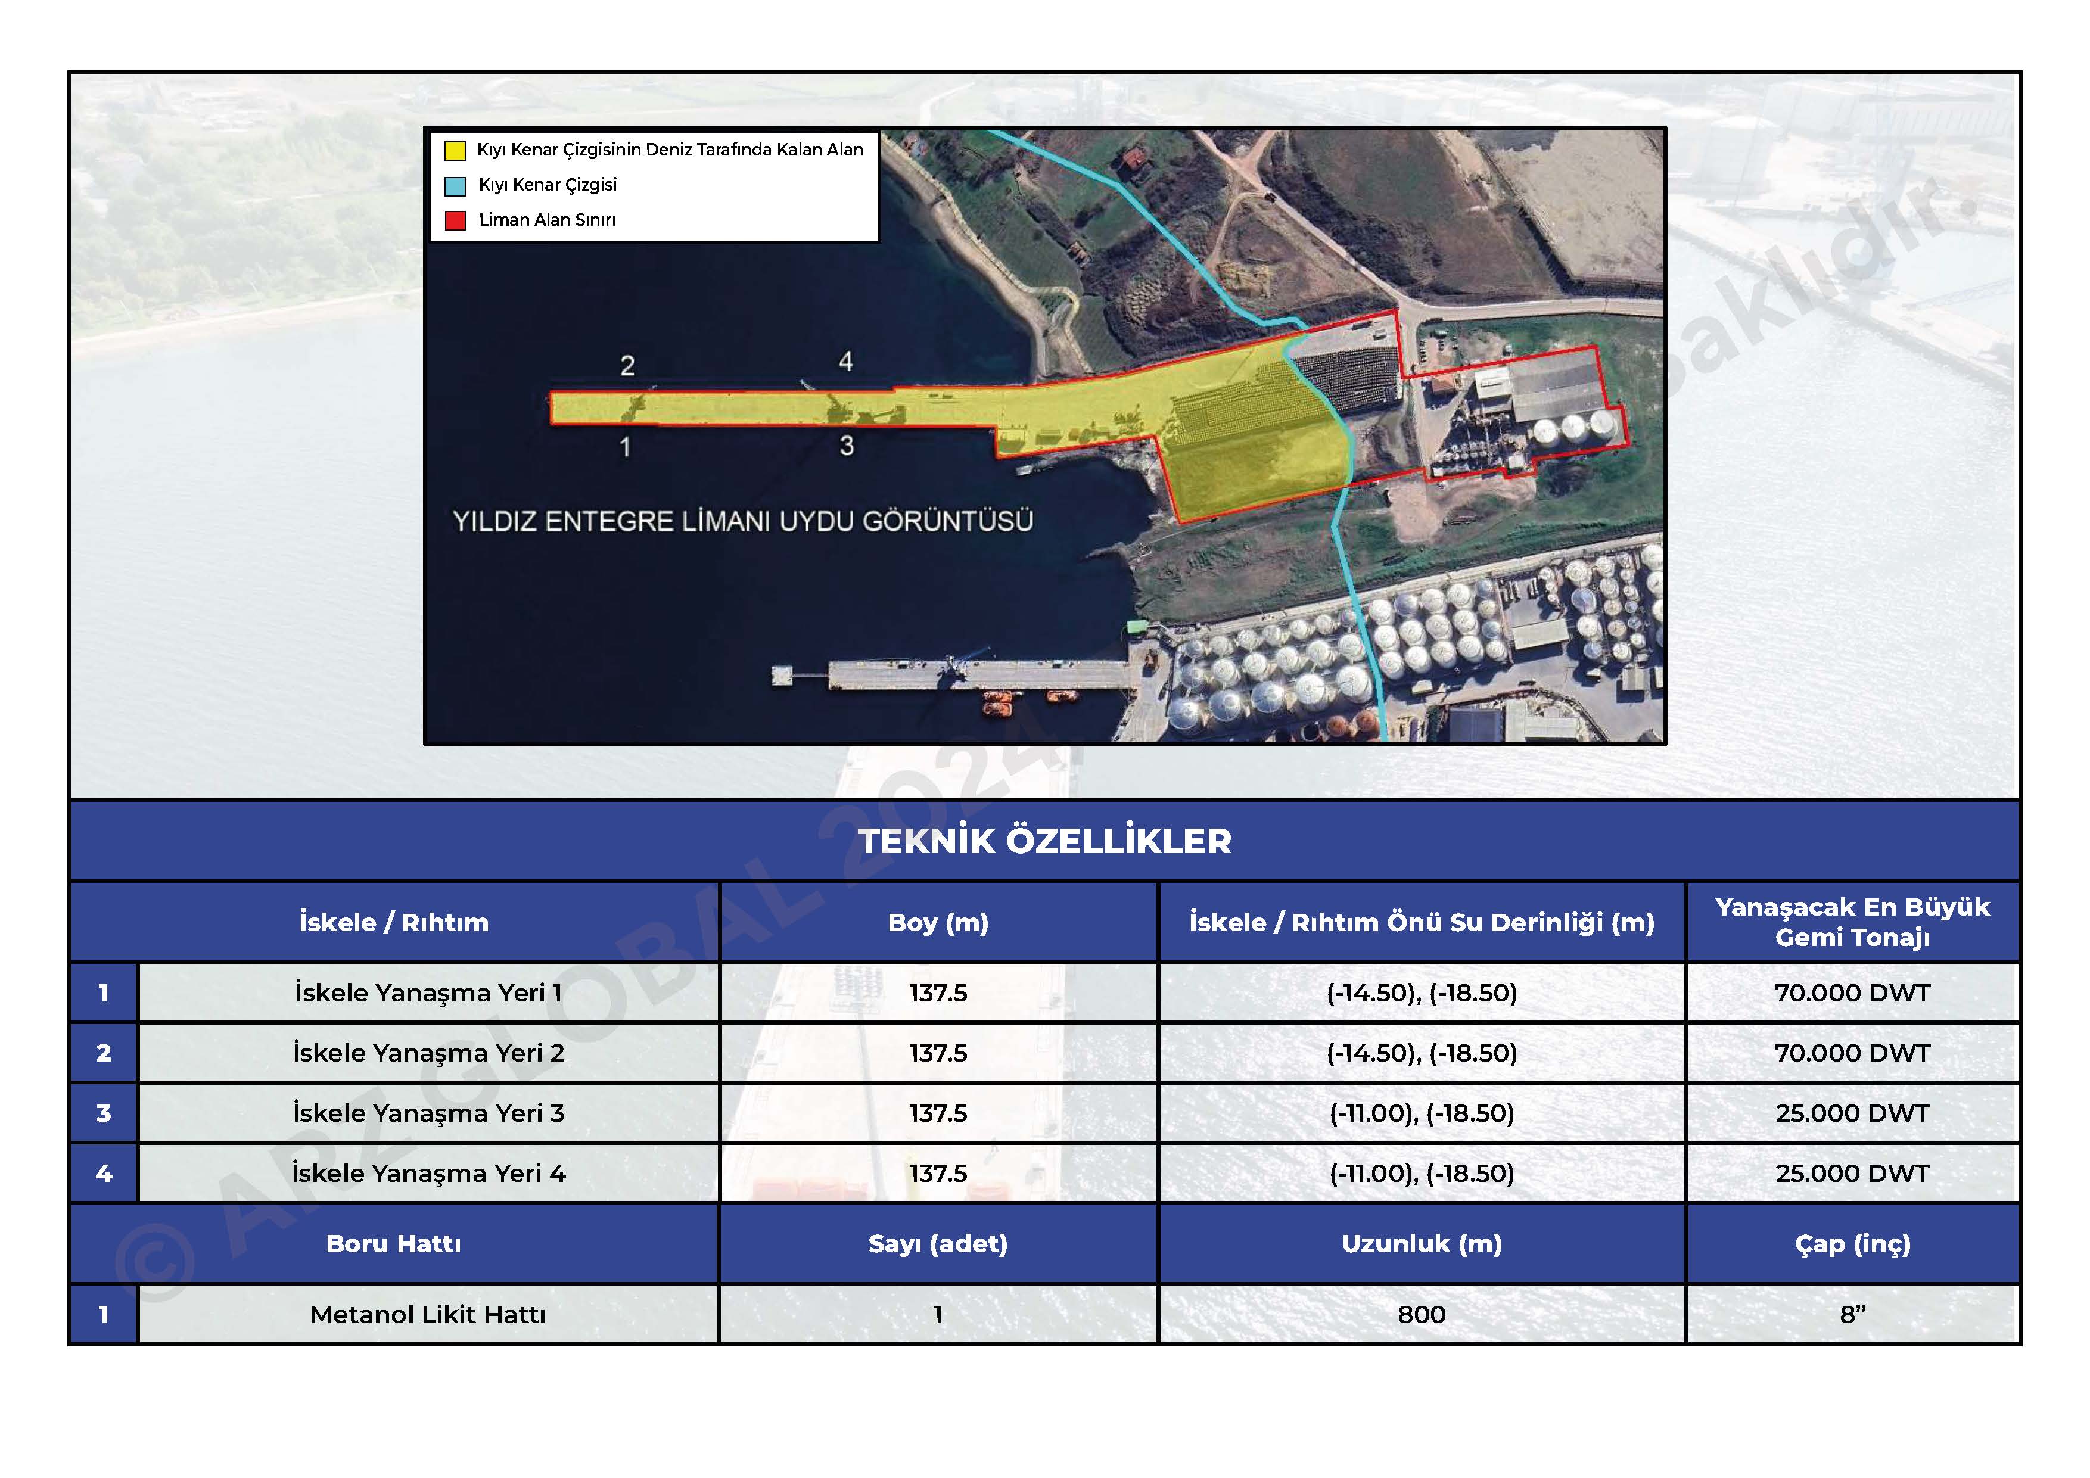Click the 800 length value for Metanol hattı

click(x=1422, y=1315)
